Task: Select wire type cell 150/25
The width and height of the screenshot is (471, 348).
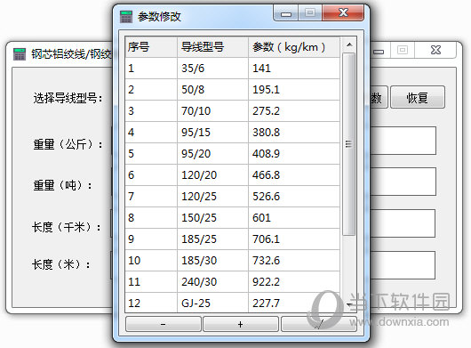Action: 212,218
